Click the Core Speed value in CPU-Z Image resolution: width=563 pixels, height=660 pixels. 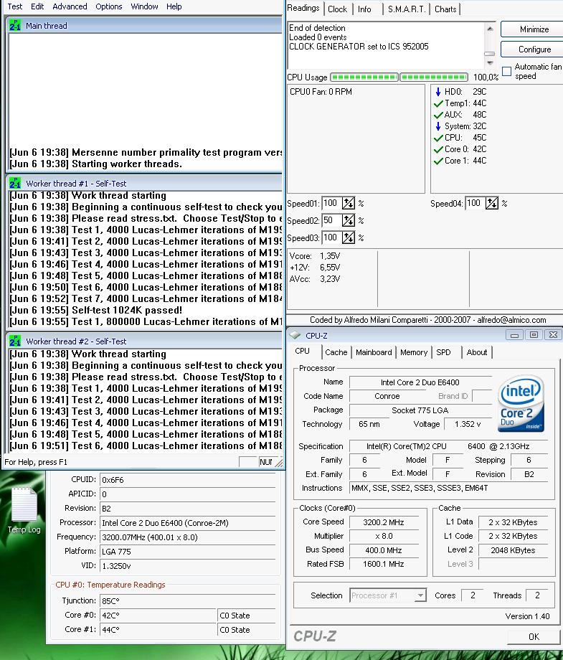(x=384, y=522)
